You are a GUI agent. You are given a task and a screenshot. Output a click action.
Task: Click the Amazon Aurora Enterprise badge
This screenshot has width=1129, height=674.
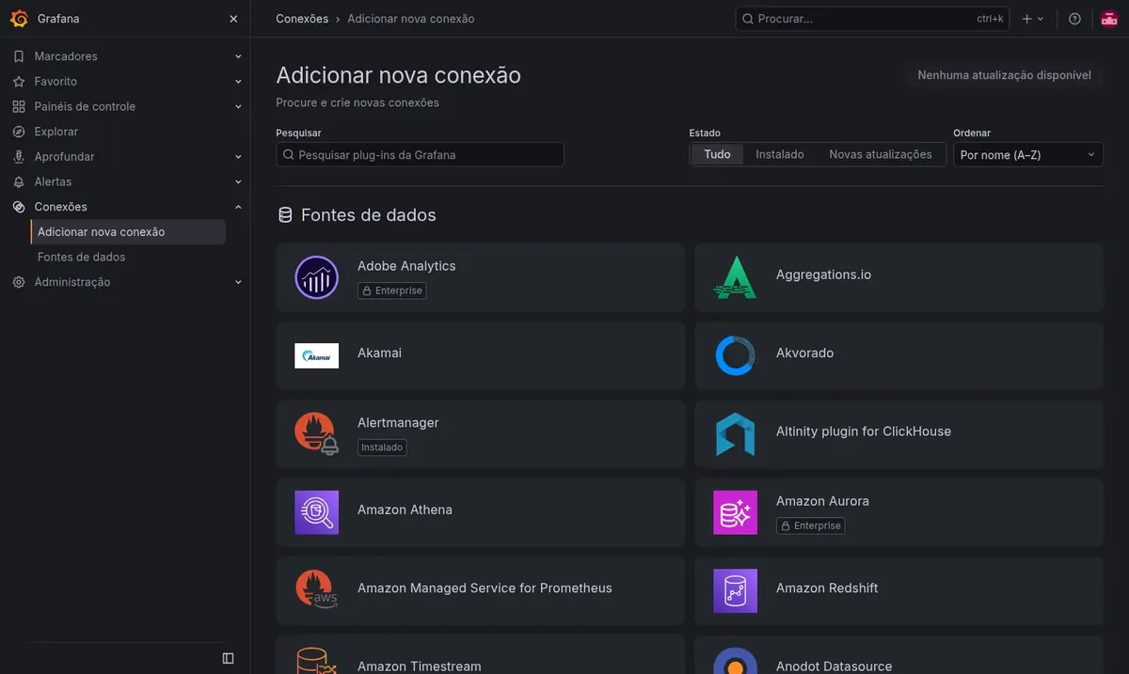point(810,525)
